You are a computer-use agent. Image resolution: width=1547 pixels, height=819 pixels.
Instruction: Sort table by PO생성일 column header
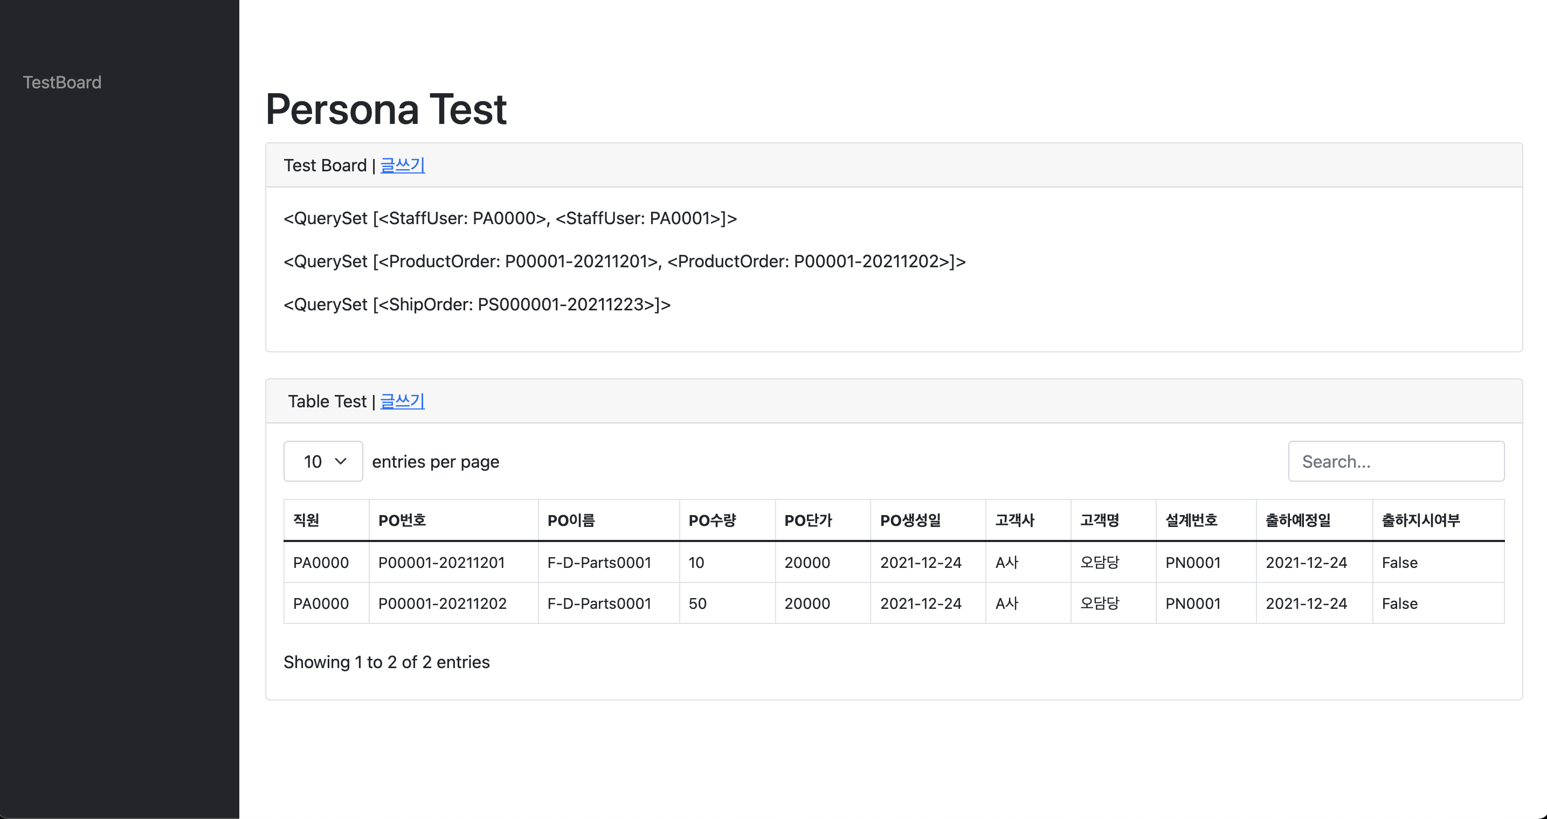910,520
